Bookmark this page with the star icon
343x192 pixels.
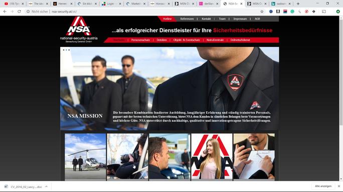262,11
